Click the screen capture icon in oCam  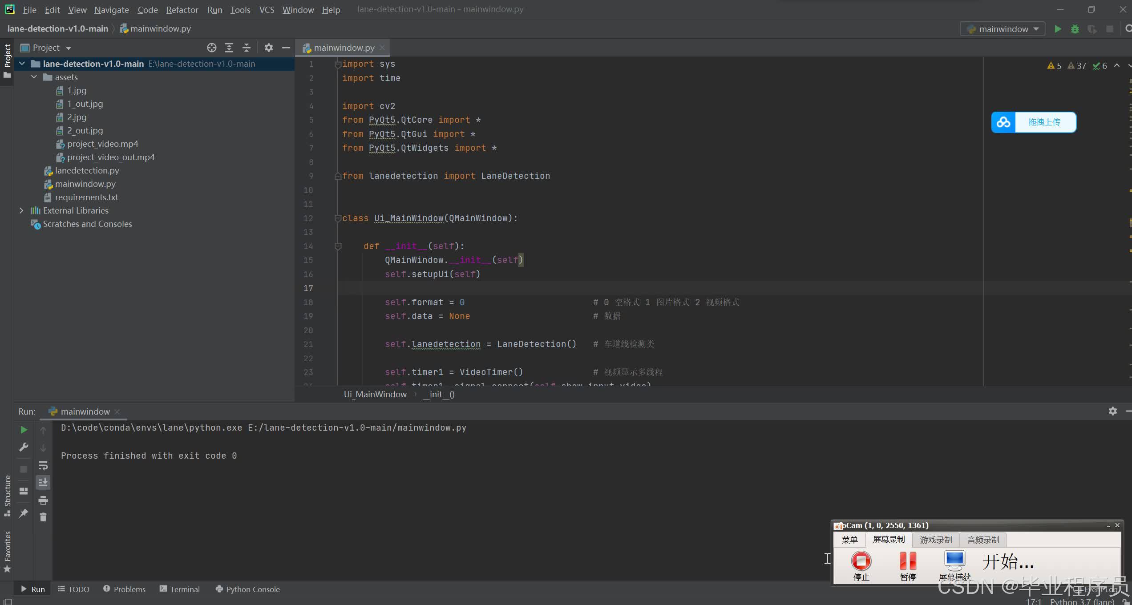955,565
